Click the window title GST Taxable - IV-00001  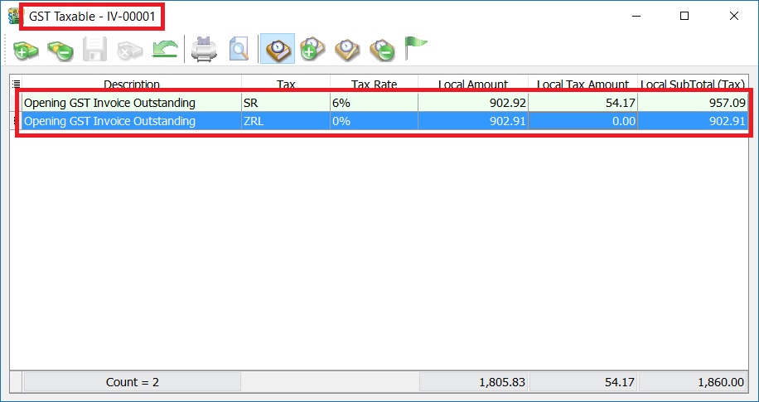pyautogui.click(x=92, y=17)
